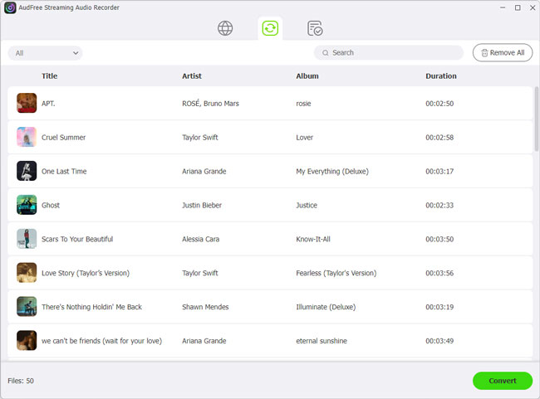
Task: Minimize the AudFree window
Action: [x=503, y=7]
